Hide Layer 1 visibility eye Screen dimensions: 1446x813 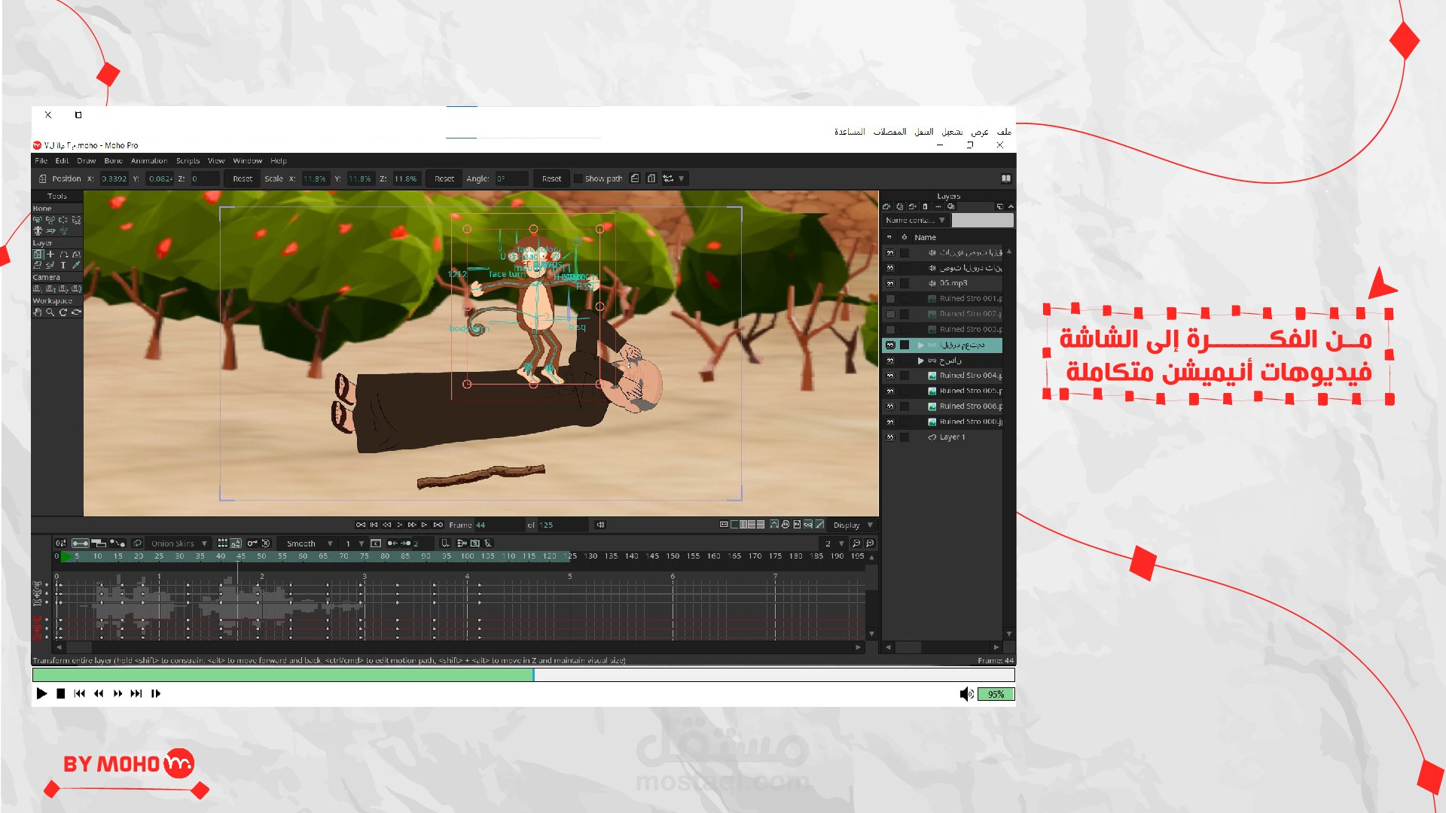(x=890, y=437)
